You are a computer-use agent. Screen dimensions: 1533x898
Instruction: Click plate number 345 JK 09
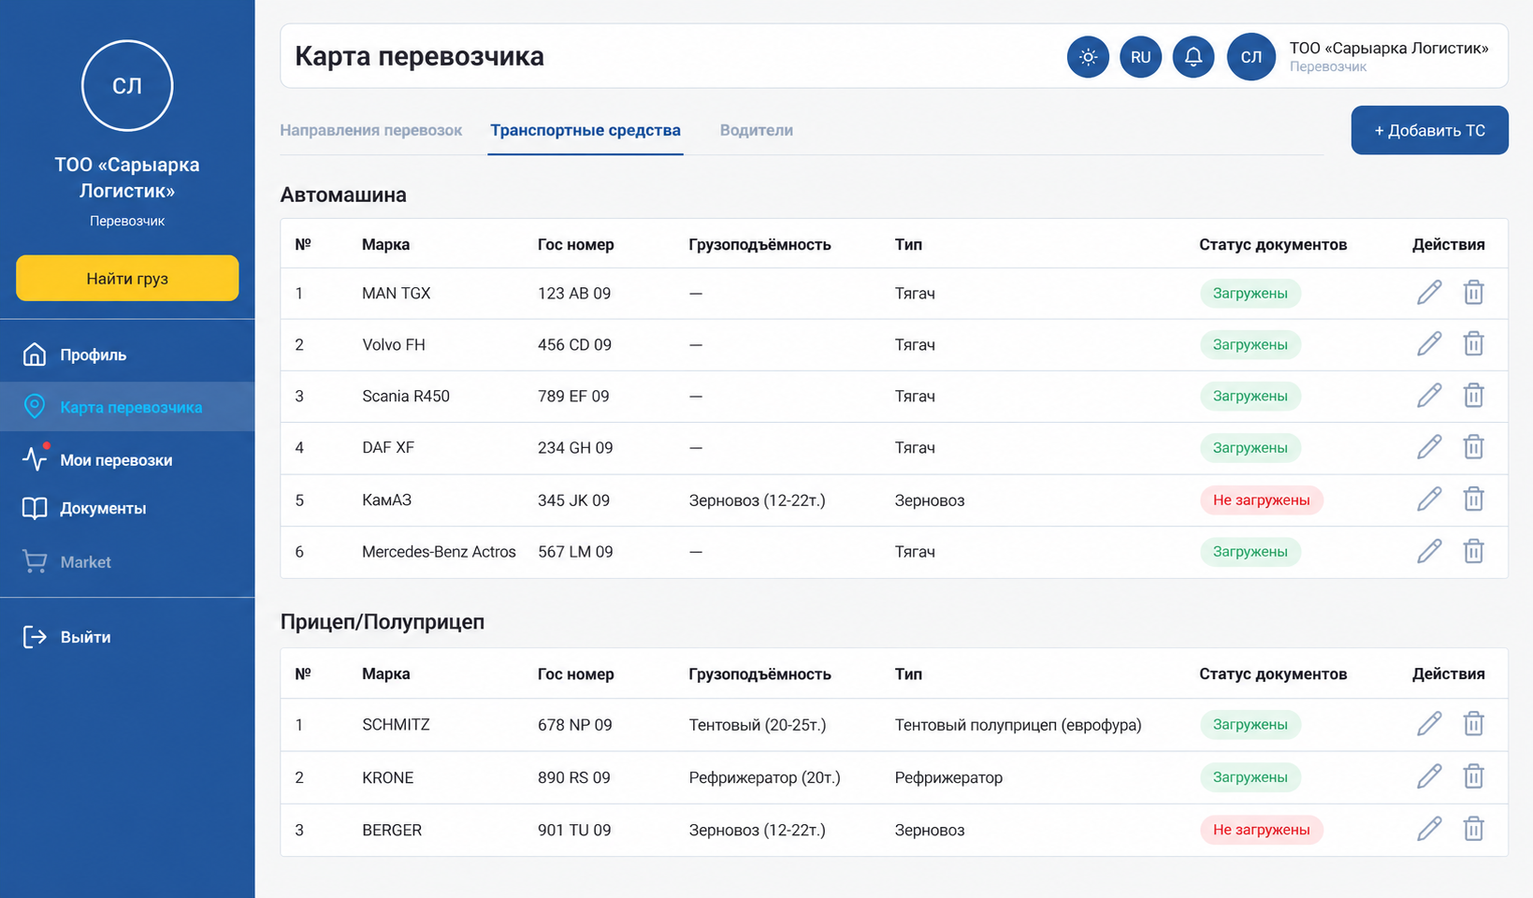tap(573, 500)
